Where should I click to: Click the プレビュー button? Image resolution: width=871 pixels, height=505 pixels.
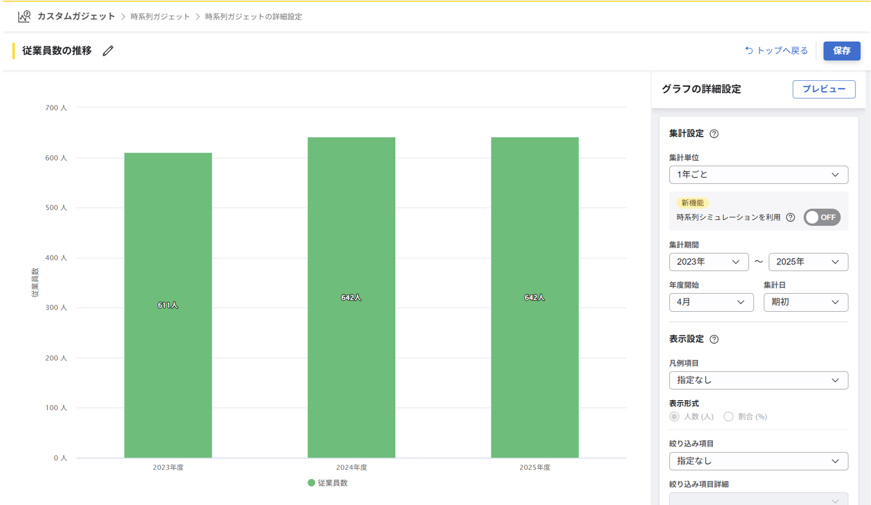[823, 89]
